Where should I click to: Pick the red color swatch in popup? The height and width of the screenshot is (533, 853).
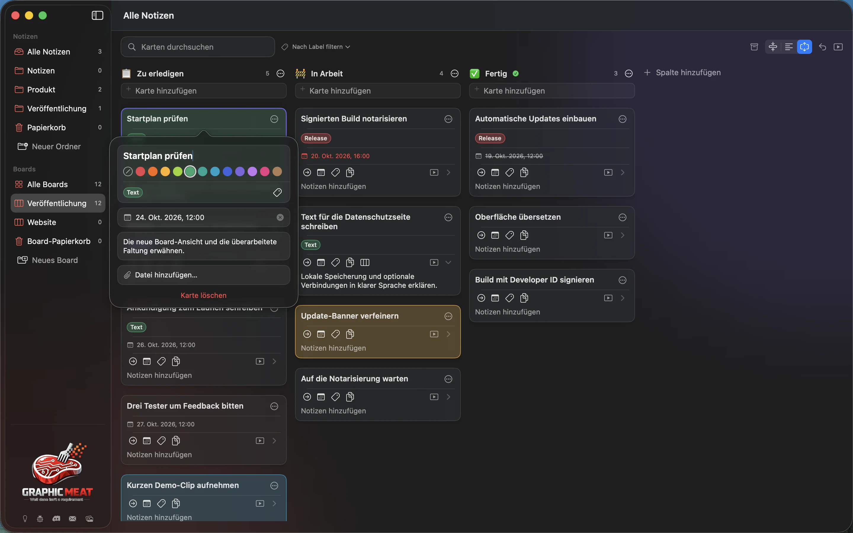point(140,172)
